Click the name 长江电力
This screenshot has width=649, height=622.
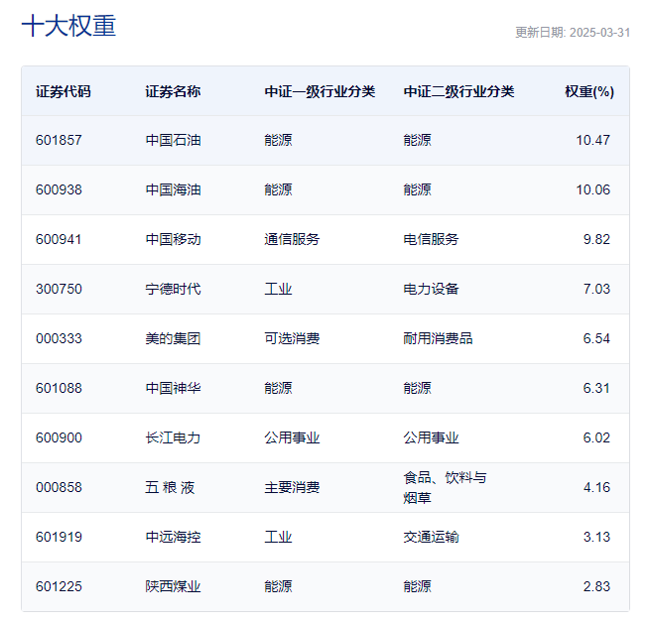pos(173,437)
